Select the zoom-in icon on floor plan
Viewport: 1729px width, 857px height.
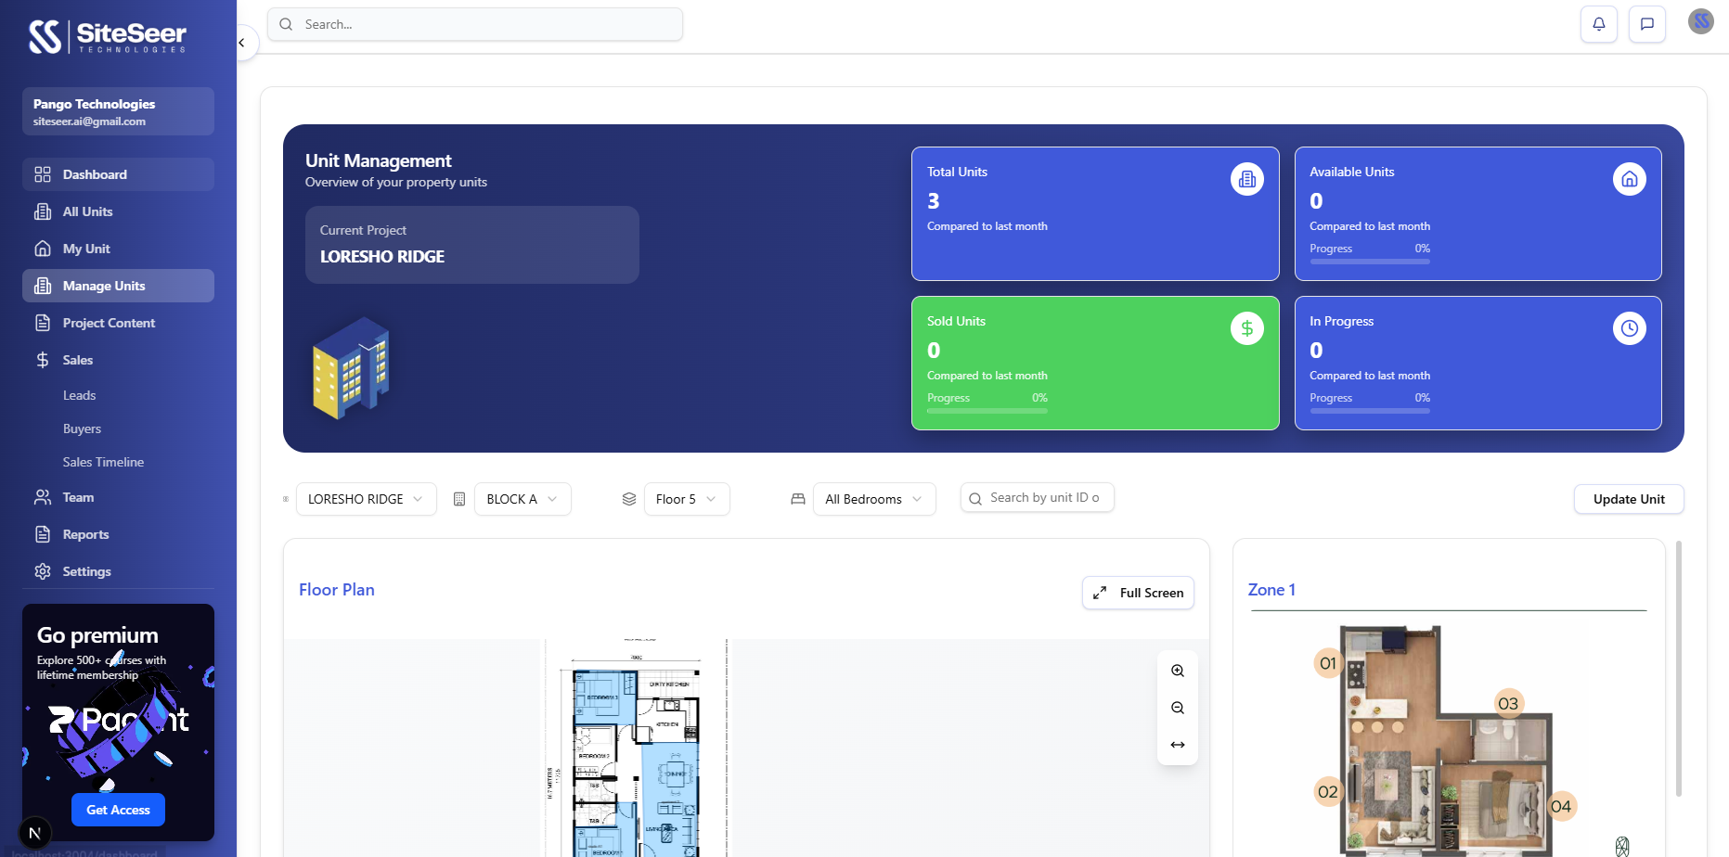pyautogui.click(x=1177, y=670)
